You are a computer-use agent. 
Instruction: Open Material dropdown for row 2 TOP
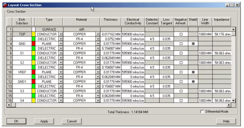[x=98, y=34]
